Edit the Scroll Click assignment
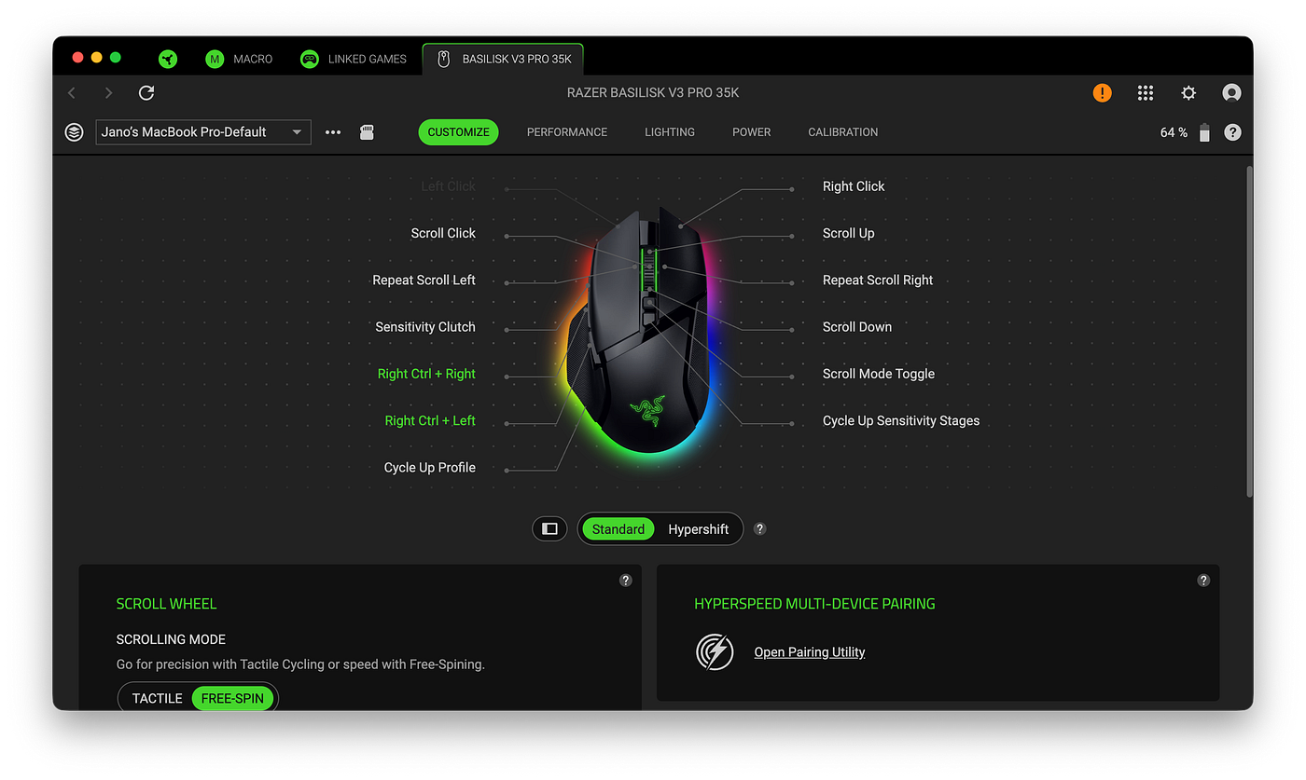This screenshot has width=1306, height=780. (443, 233)
